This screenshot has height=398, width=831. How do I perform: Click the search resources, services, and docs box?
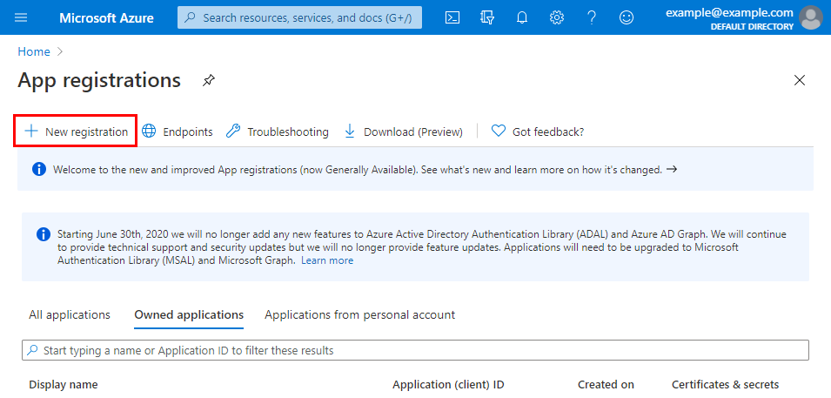click(300, 17)
